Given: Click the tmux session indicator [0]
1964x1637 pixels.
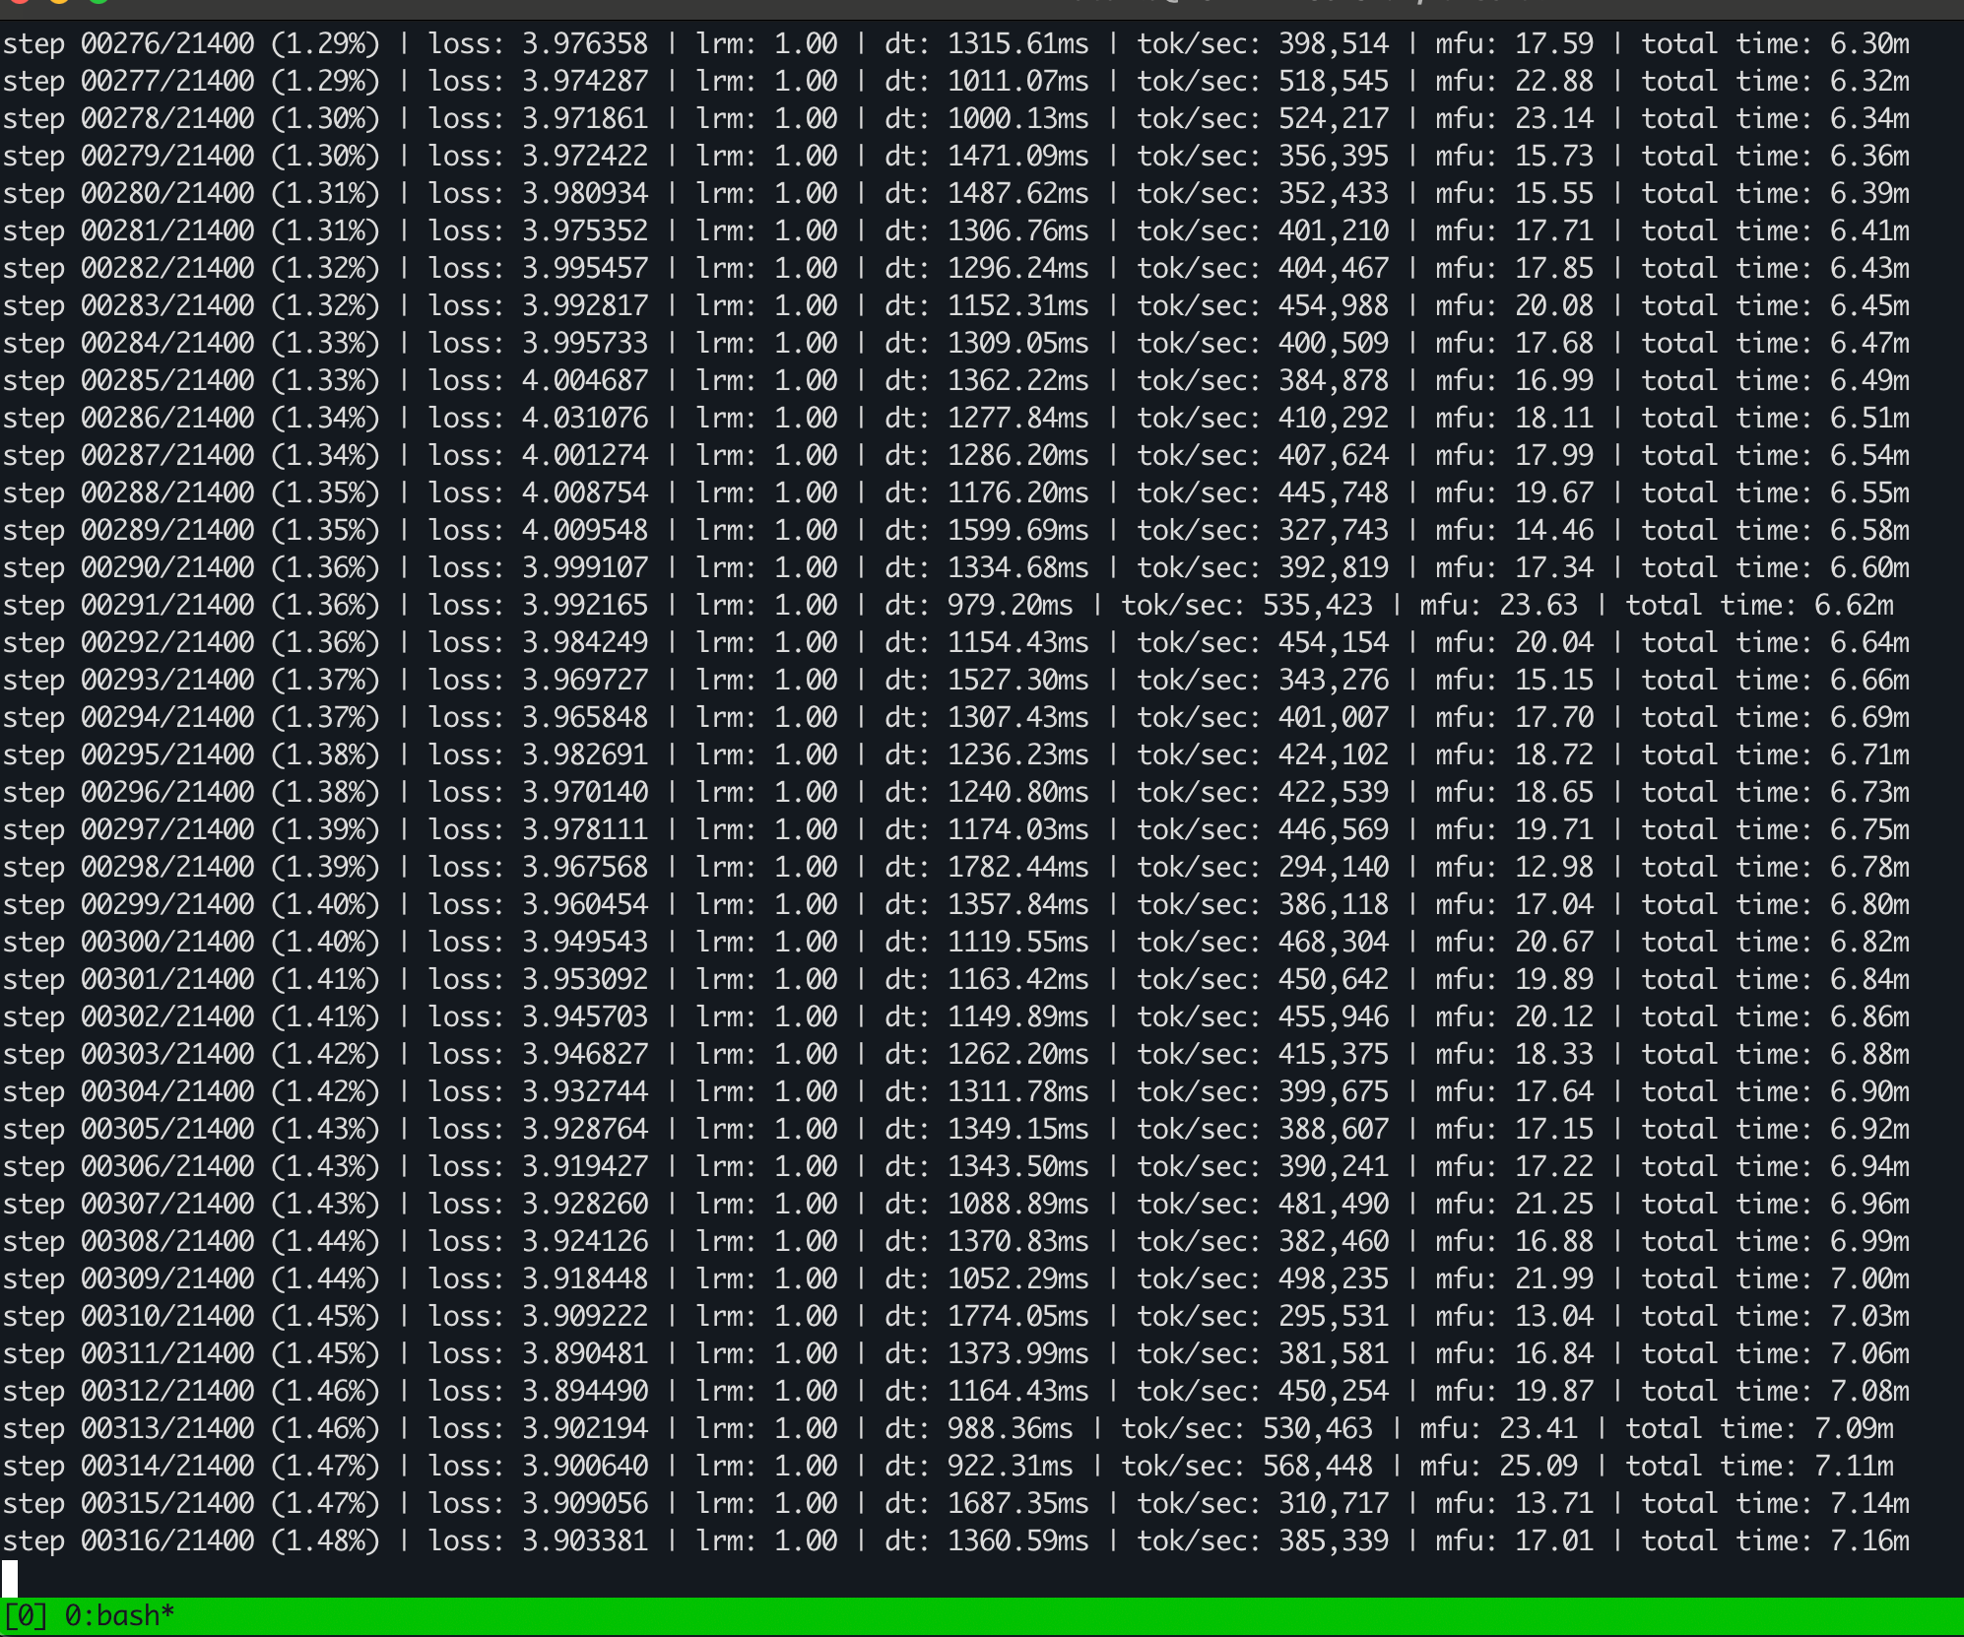Looking at the screenshot, I should [x=24, y=1615].
